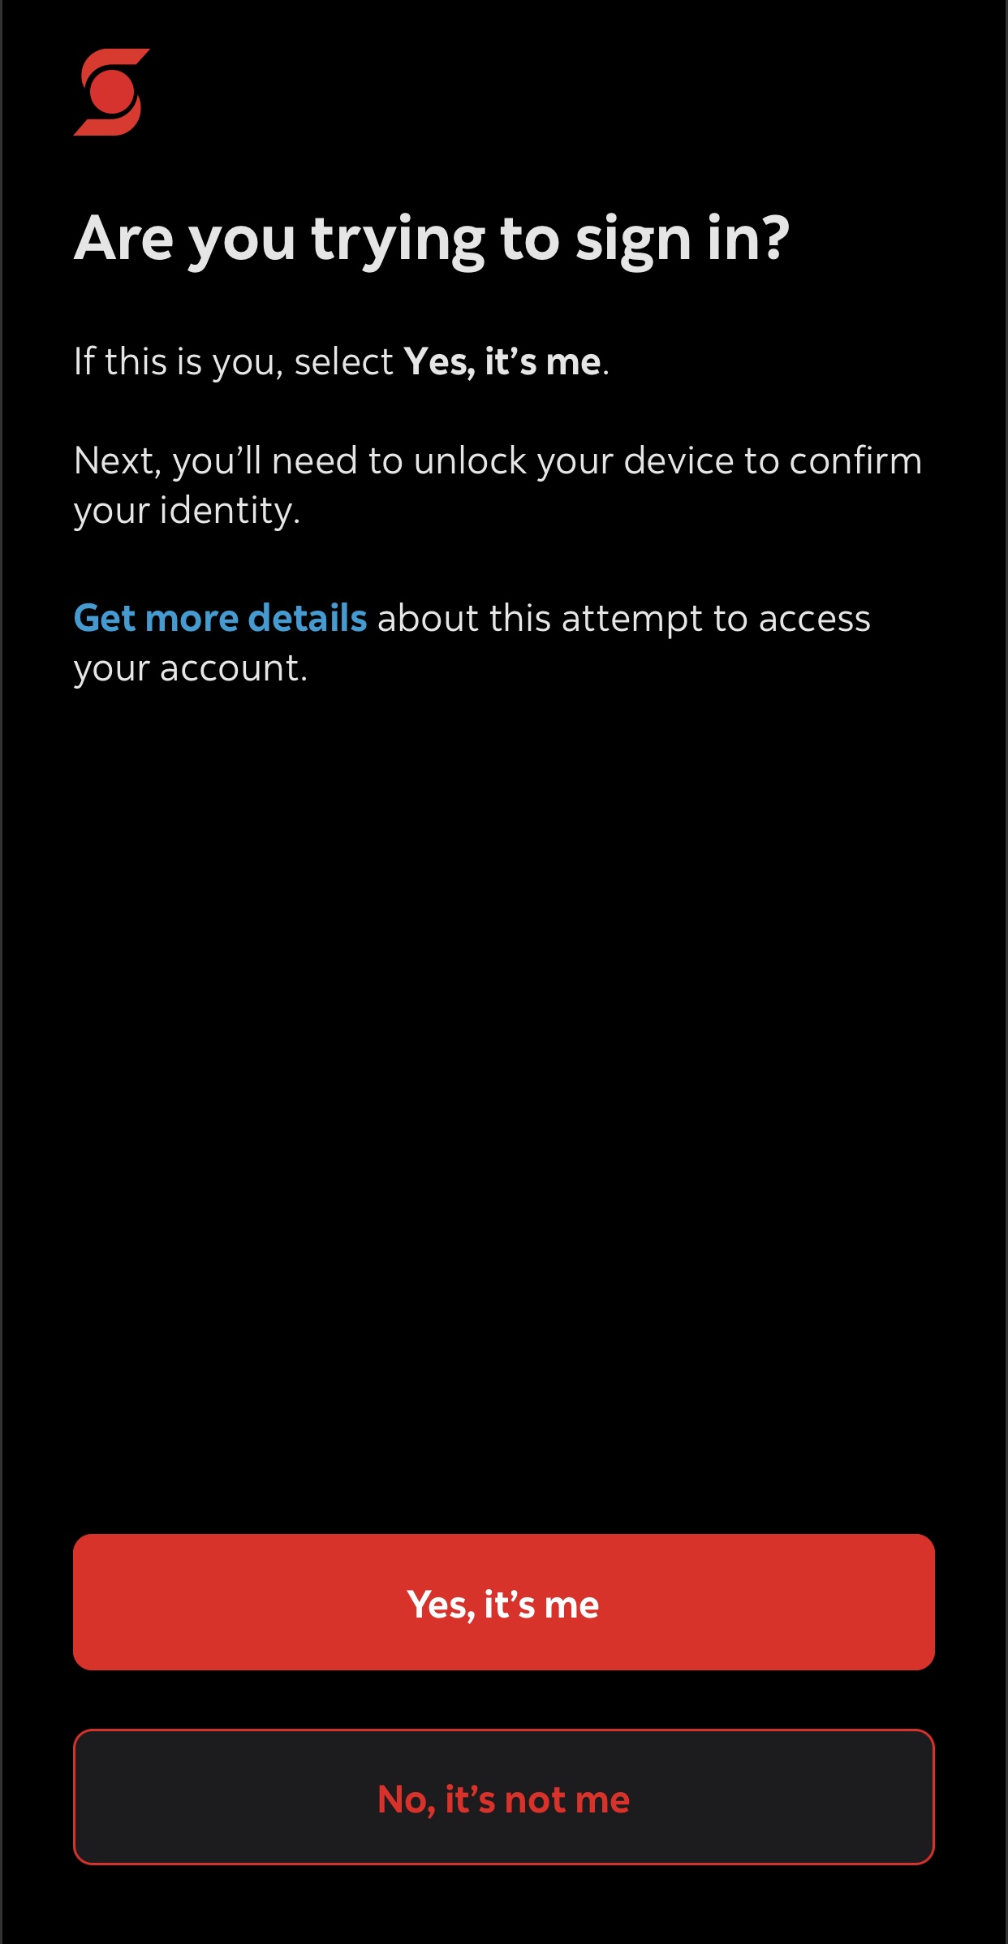
Task: Click 'about this attempt to access' text
Action: pos(623,618)
